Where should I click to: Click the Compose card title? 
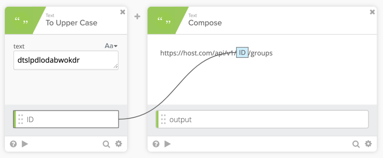(205, 23)
